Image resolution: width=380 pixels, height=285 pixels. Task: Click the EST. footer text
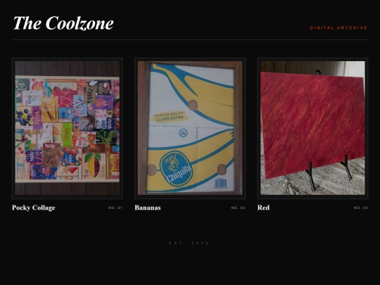pyautogui.click(x=189, y=243)
